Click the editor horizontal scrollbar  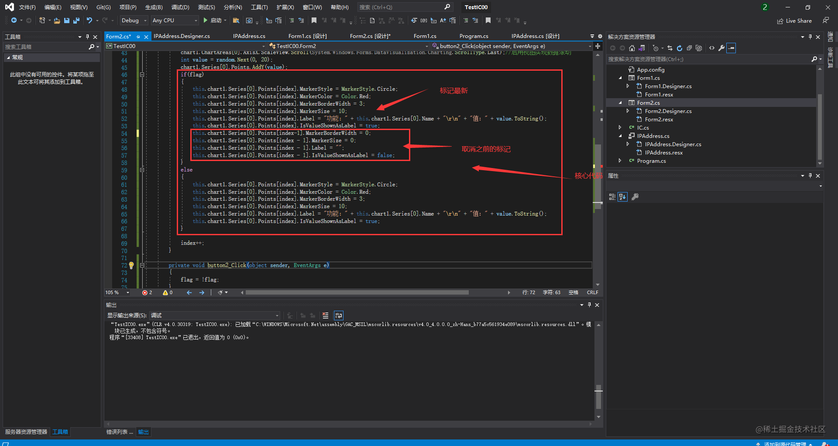click(x=357, y=293)
